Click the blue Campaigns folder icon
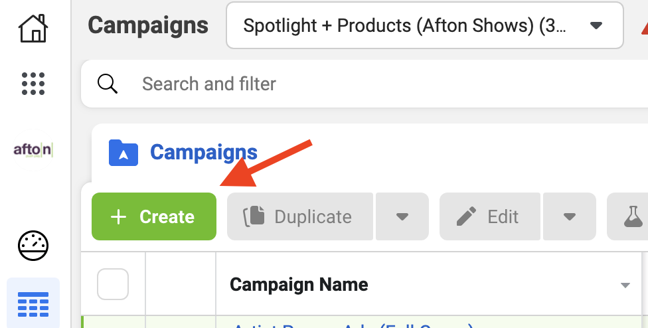Image resolution: width=648 pixels, height=328 pixels. click(123, 153)
